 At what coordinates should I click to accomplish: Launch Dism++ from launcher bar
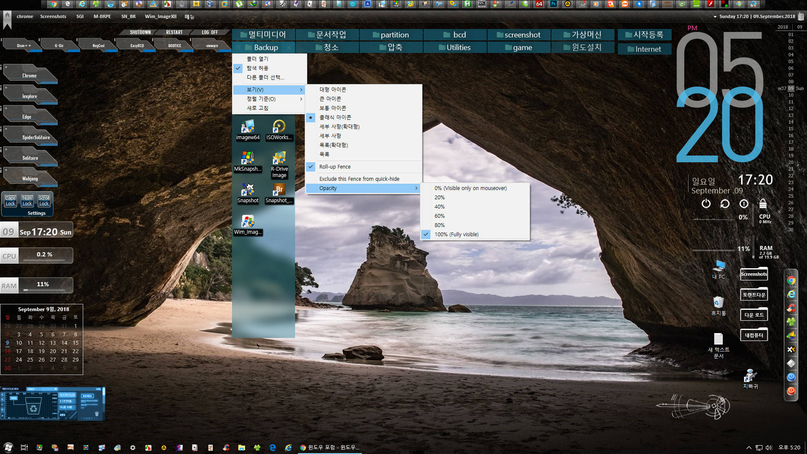(24, 46)
